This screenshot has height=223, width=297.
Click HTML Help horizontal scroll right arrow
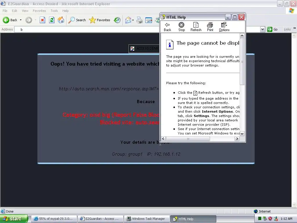[237, 139]
